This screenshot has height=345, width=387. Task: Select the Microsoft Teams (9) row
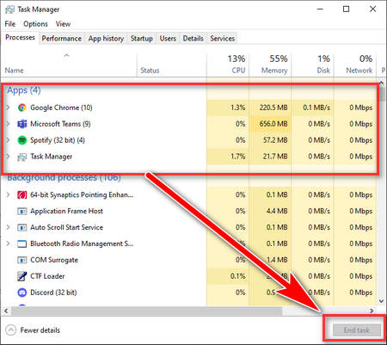pos(189,124)
